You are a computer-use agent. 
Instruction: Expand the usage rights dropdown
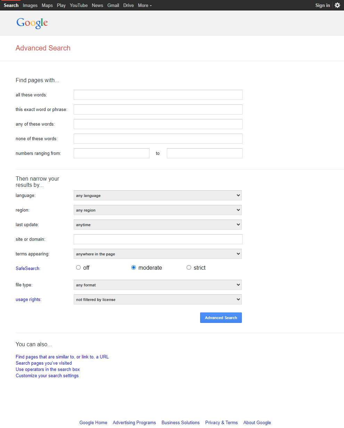[x=158, y=300]
